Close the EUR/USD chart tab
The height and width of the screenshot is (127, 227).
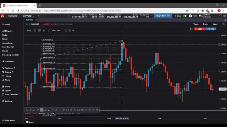[36, 20]
